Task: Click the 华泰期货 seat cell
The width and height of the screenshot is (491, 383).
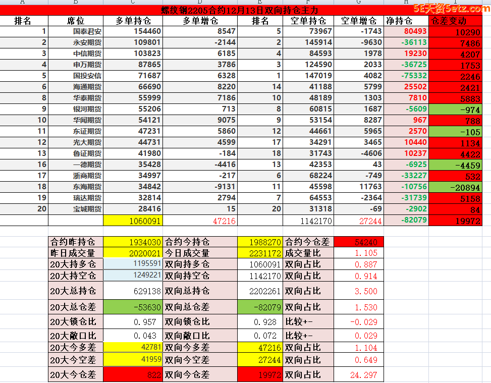Action: 76,98
